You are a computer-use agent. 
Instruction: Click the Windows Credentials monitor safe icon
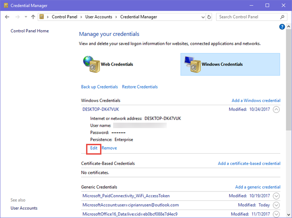(192, 64)
